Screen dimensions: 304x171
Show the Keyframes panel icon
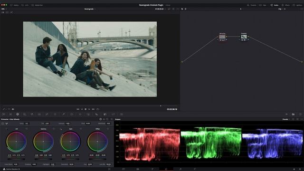(x=286, y=114)
